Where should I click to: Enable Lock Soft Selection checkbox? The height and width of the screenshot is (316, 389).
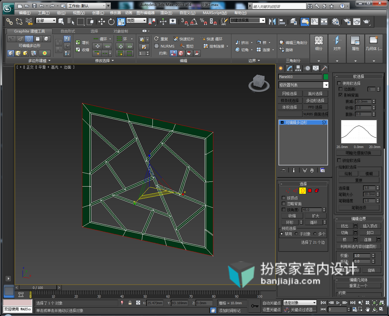[339, 160]
